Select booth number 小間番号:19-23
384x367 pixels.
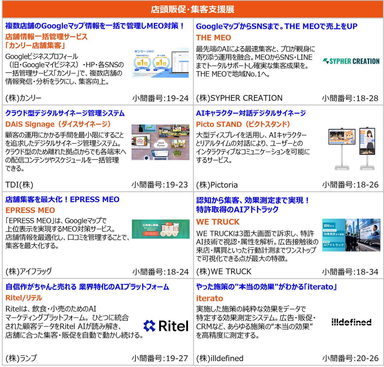coord(160,185)
